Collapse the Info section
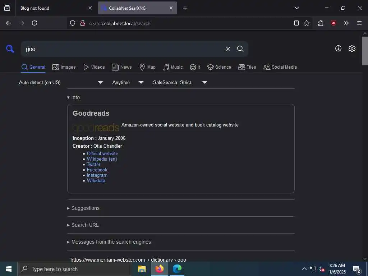Image resolution: width=368 pixels, height=276 pixels. (73, 97)
